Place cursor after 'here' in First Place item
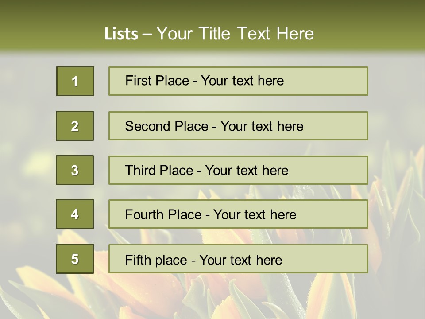 tap(285, 81)
